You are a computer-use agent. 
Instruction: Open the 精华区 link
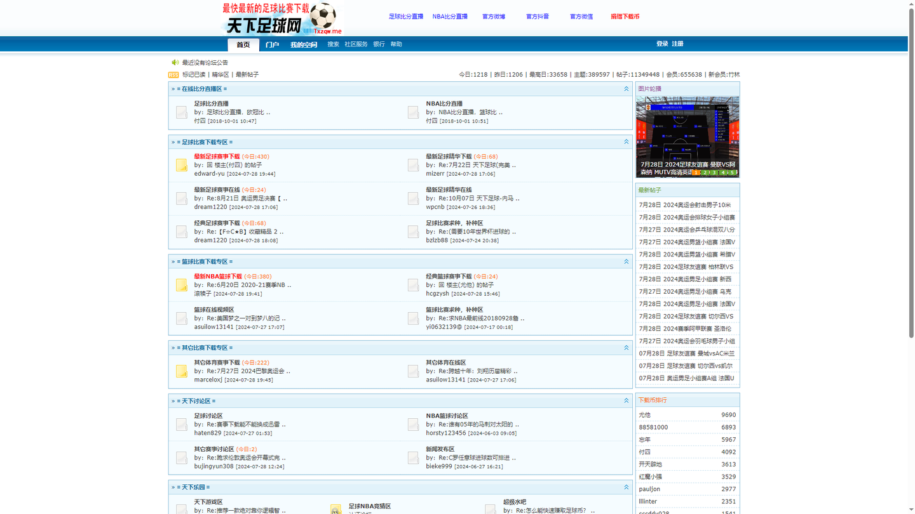(x=220, y=75)
